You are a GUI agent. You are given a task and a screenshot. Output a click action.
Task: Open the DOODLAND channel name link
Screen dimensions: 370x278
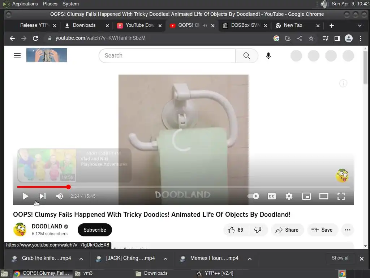point(47,227)
